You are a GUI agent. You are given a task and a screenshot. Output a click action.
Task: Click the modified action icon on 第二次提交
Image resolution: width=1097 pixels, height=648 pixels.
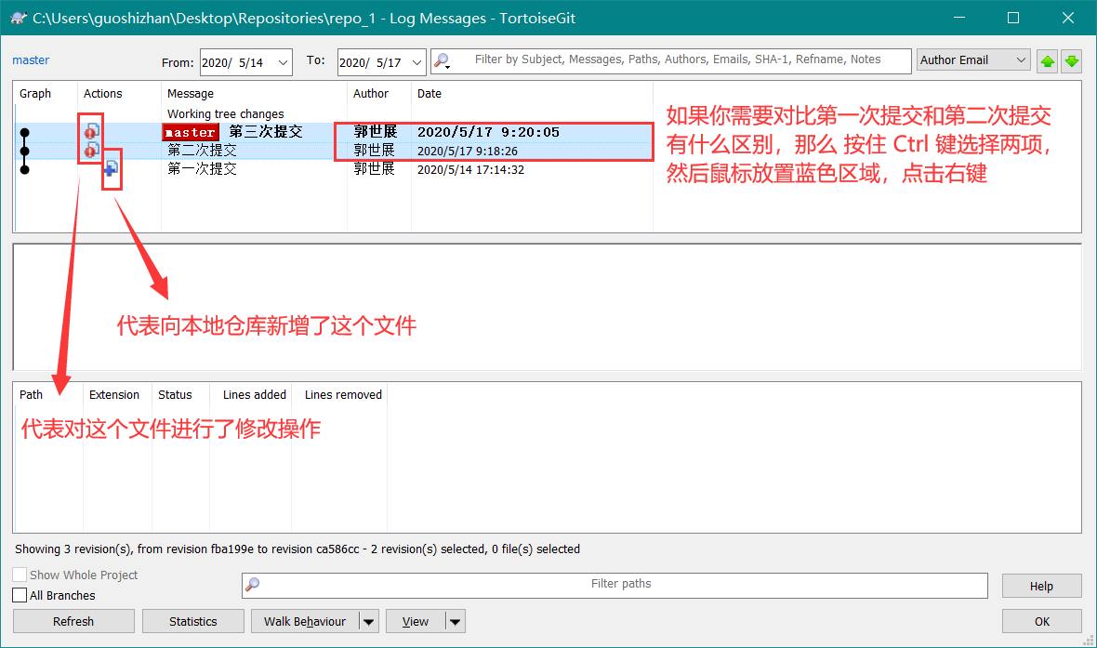tap(92, 150)
